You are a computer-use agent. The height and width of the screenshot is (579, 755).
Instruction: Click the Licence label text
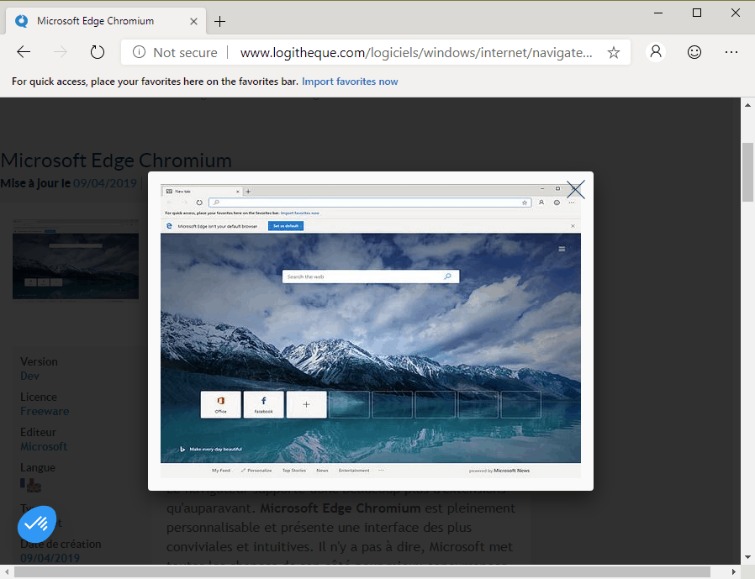(x=39, y=397)
